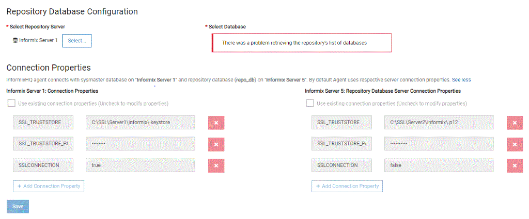Delete Server 1 SSLCONNECTION property
529x219 pixels.
(216, 165)
